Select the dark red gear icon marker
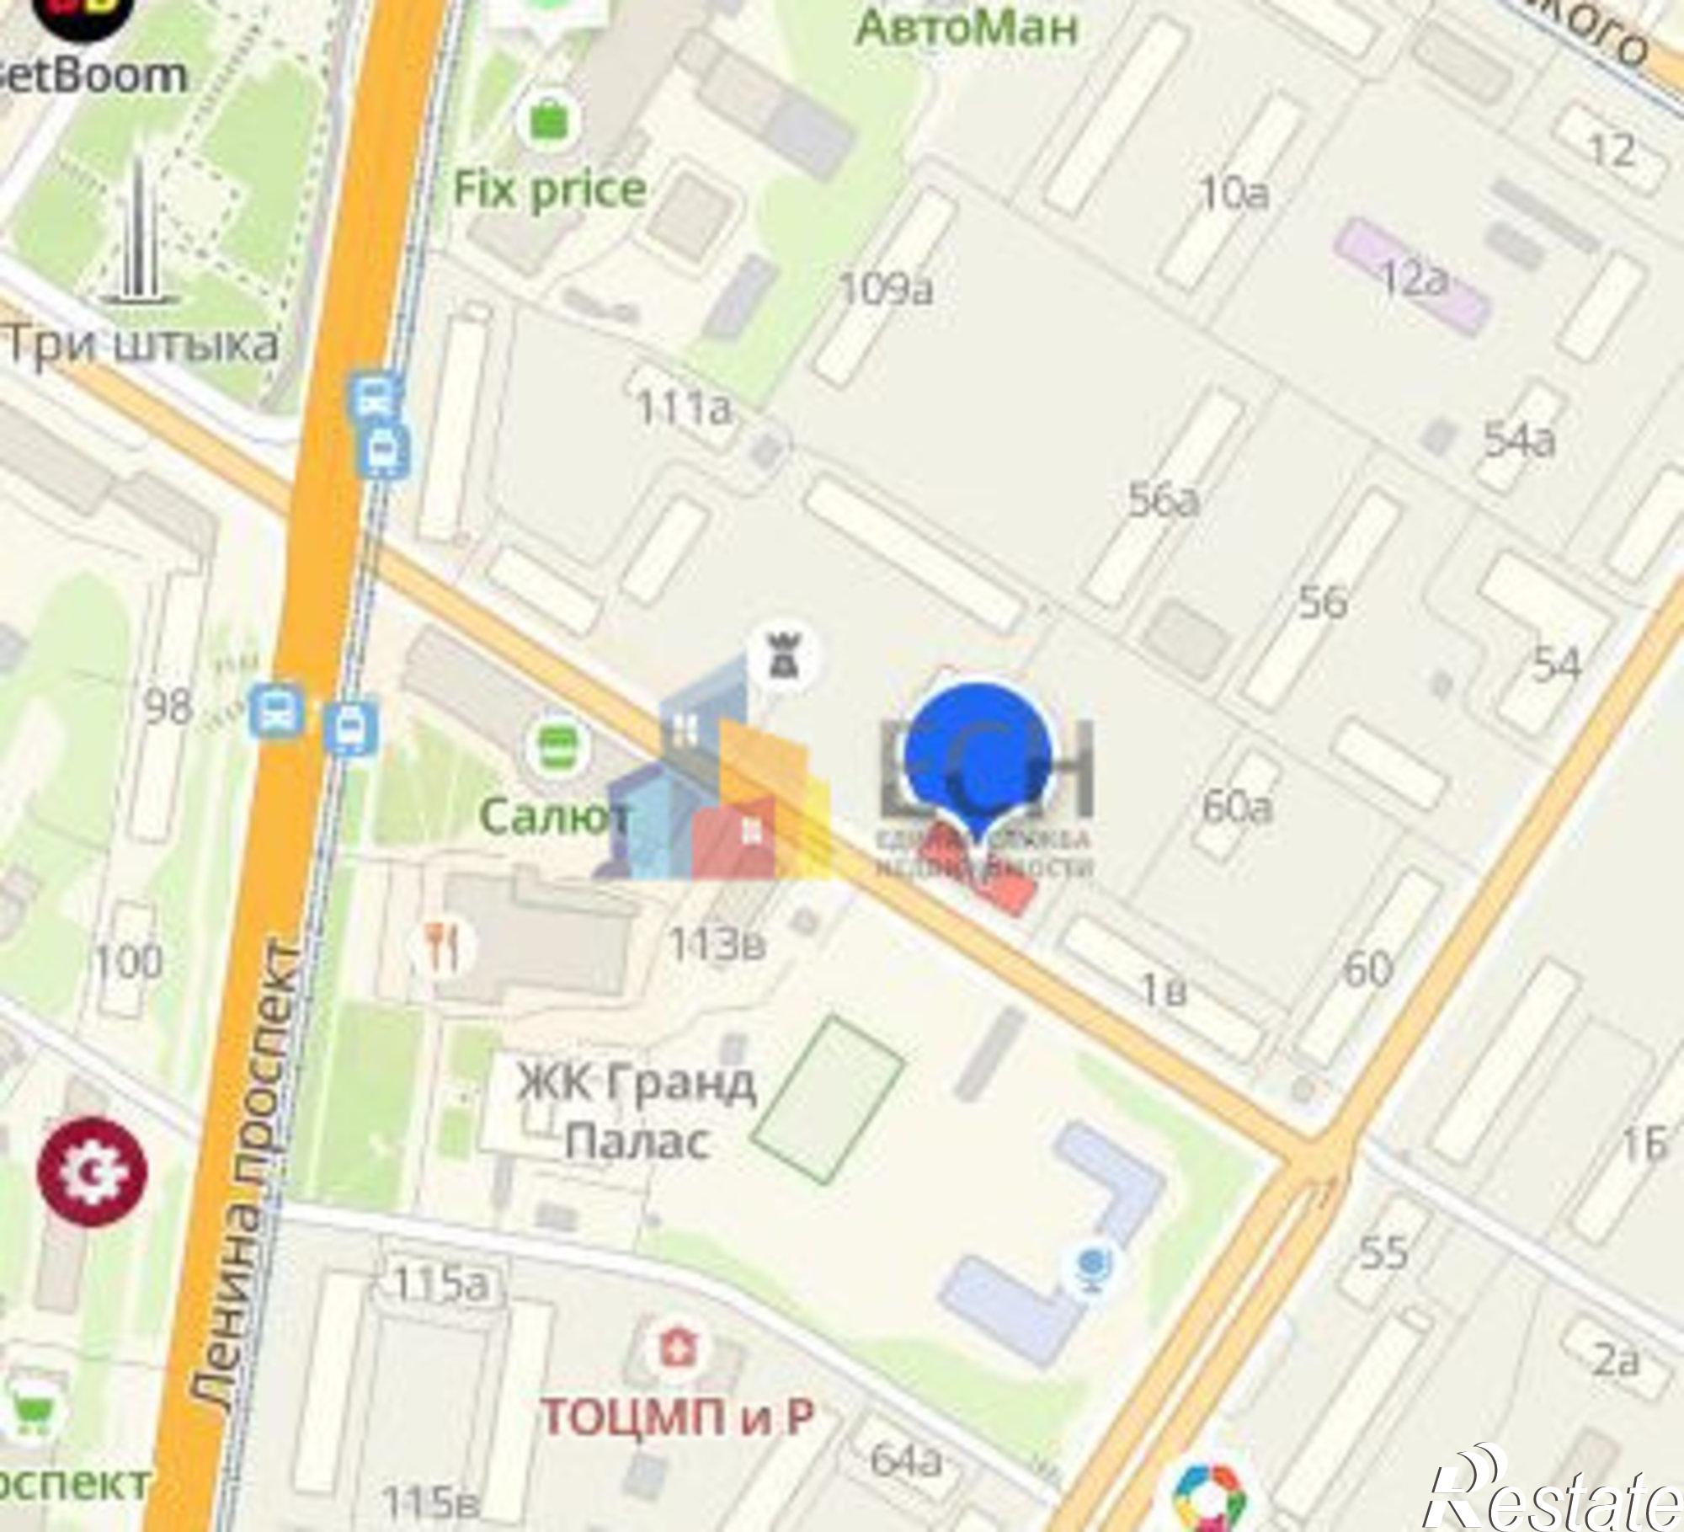1684x1532 pixels. [x=93, y=1172]
